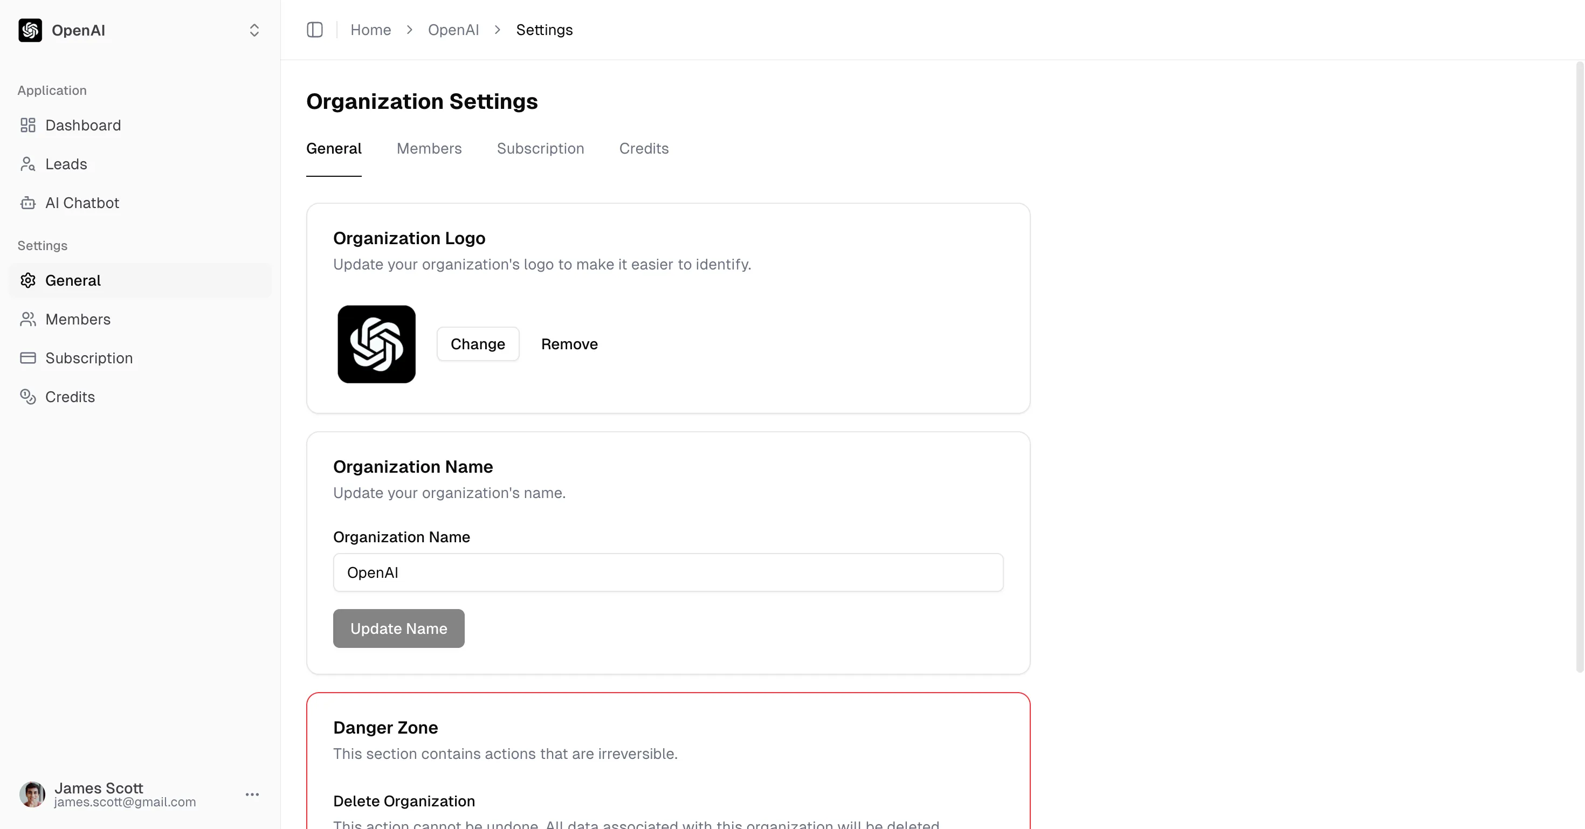This screenshot has width=1585, height=829.
Task: Click the 'actions that are irreversible' description
Action: click(505, 754)
